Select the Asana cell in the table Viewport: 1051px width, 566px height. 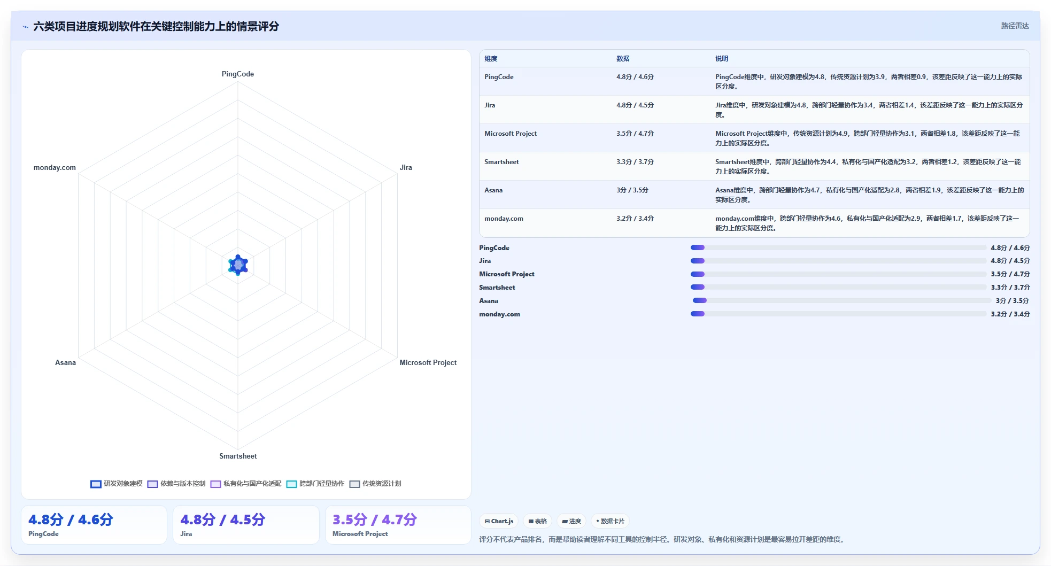click(x=545, y=195)
